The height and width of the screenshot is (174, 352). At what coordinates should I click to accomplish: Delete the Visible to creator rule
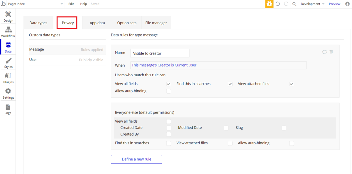point(331,52)
